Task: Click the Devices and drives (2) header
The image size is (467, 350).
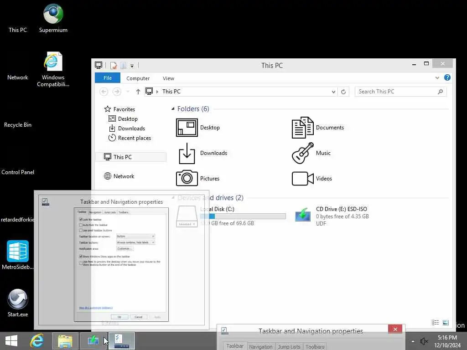Action: click(210, 198)
